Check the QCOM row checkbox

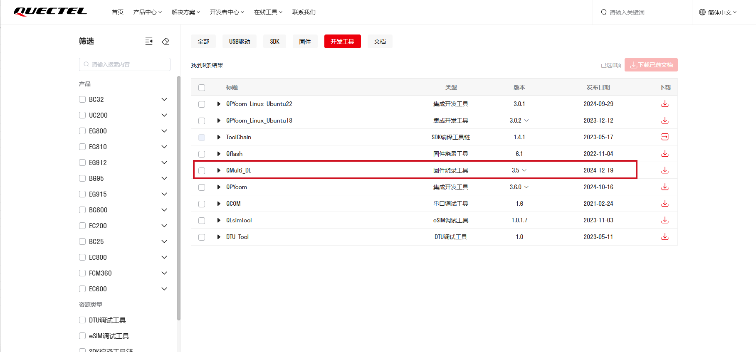(x=202, y=204)
